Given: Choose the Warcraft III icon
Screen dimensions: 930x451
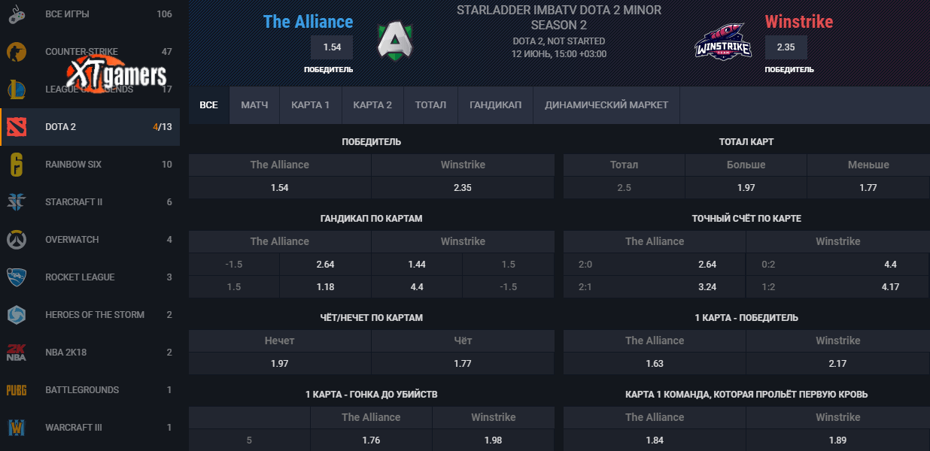Looking at the screenshot, I should (x=17, y=428).
